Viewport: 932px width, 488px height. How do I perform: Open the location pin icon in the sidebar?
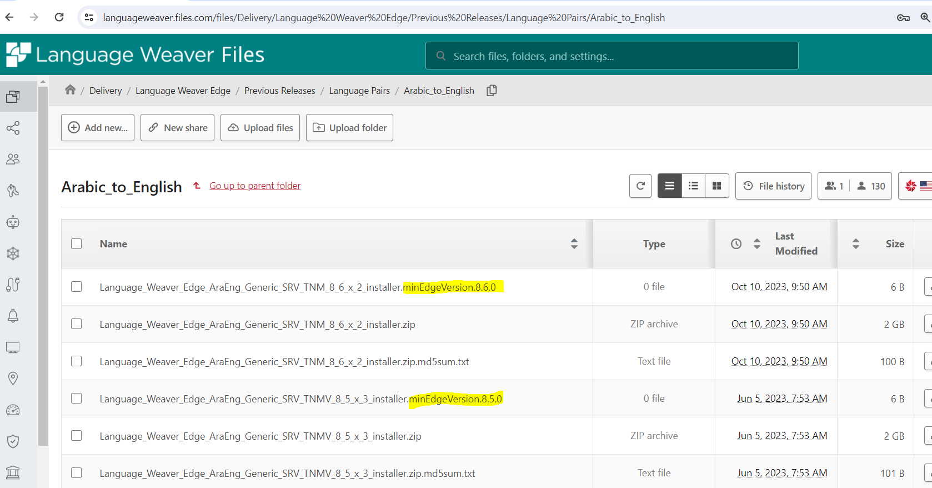click(13, 379)
